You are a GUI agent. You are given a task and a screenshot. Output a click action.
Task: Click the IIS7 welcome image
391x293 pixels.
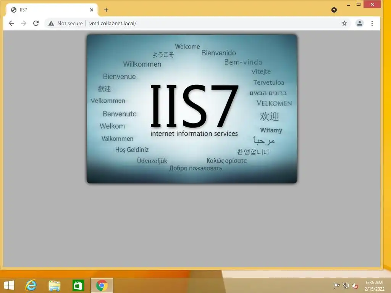[x=192, y=109]
